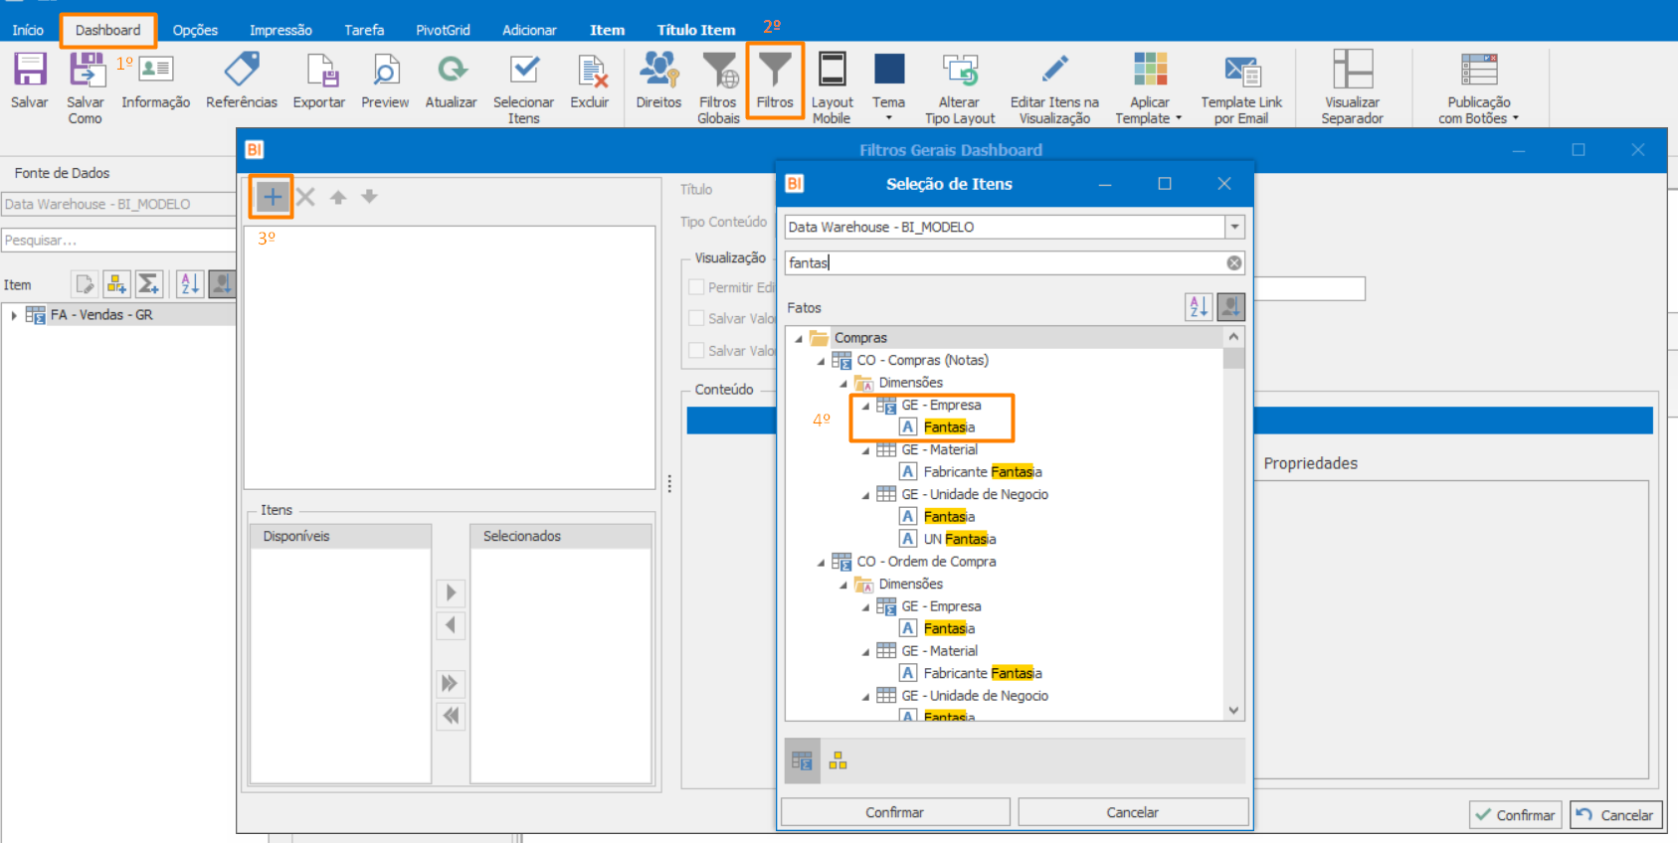
Task: Click Confirmar in Seleção de Itens dialog
Action: pyautogui.click(x=895, y=812)
